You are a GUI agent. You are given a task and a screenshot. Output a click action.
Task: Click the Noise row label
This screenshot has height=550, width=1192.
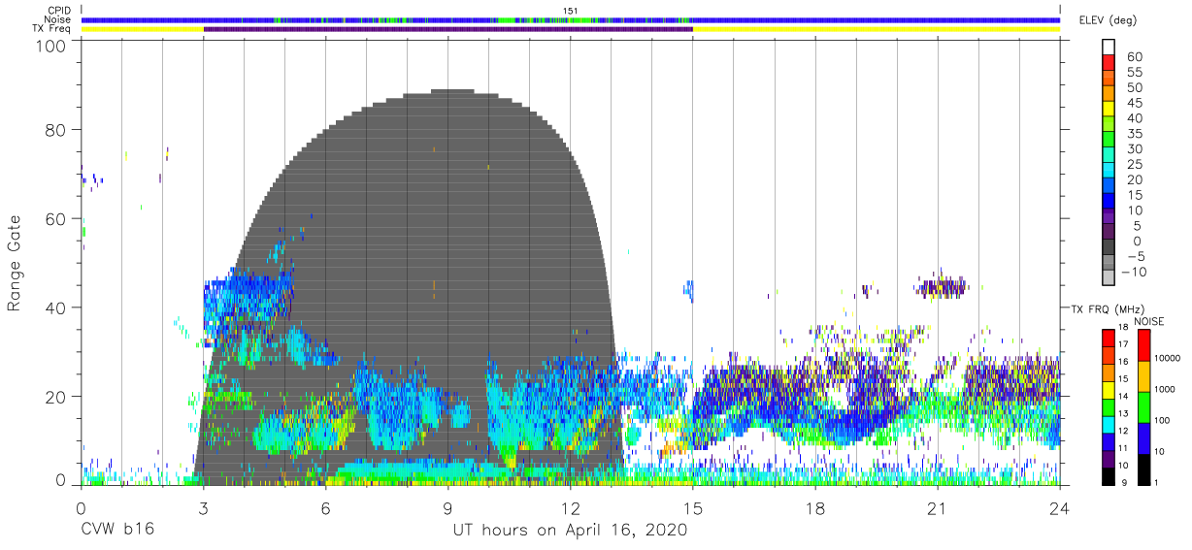tap(58, 19)
